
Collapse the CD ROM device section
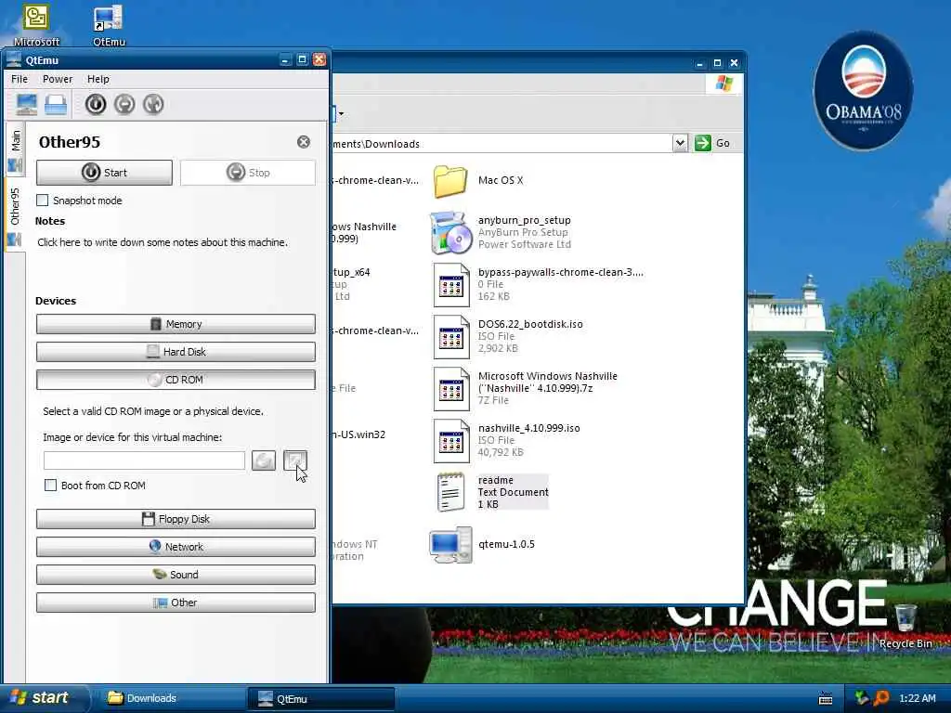(176, 380)
